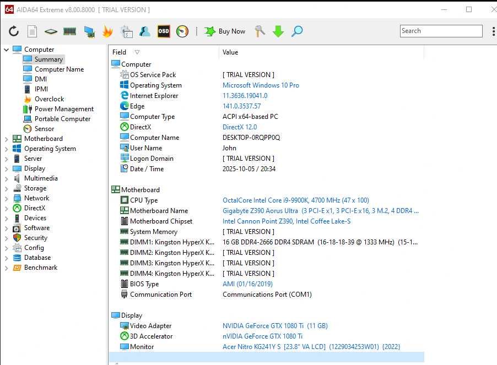Select the System Memory row

(266, 232)
